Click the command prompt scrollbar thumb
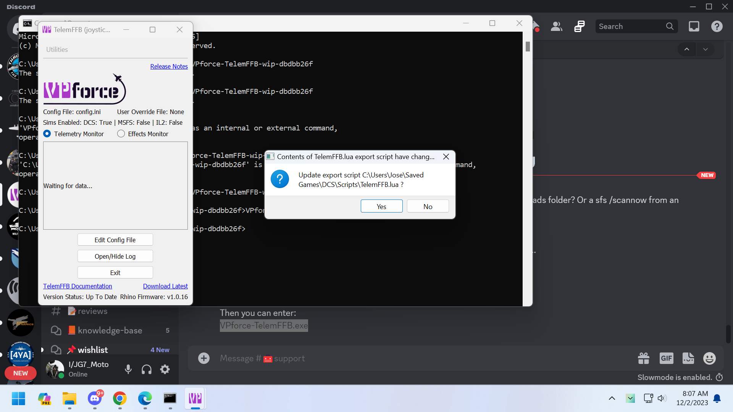Viewport: 733px width, 412px height. (x=528, y=47)
